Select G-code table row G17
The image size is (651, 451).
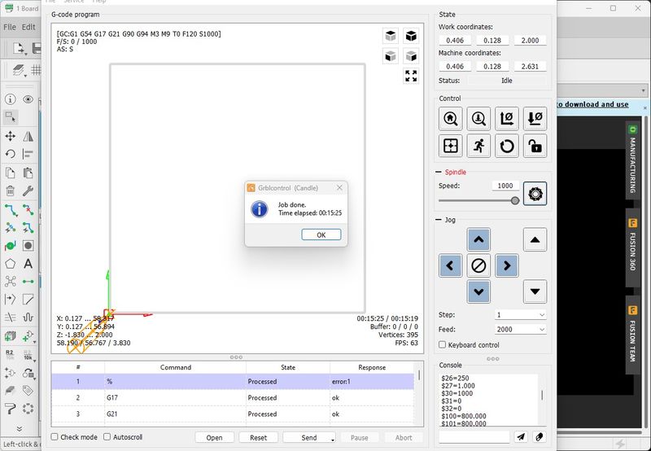[233, 397]
